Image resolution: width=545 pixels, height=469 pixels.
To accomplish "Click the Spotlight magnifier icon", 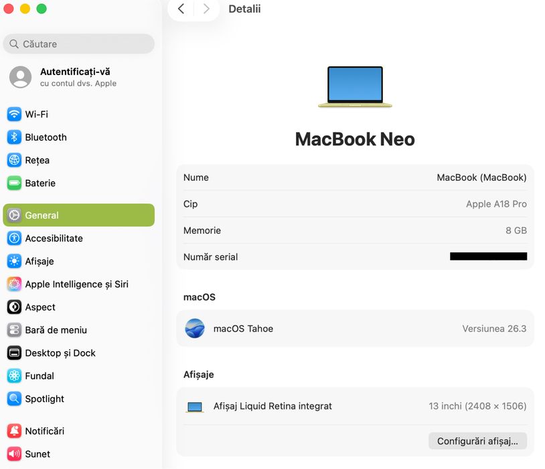I will [x=14, y=399].
